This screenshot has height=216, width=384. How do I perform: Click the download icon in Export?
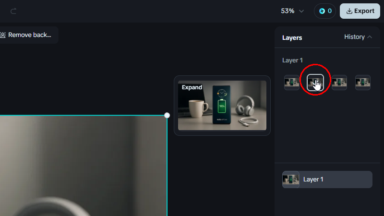349,11
